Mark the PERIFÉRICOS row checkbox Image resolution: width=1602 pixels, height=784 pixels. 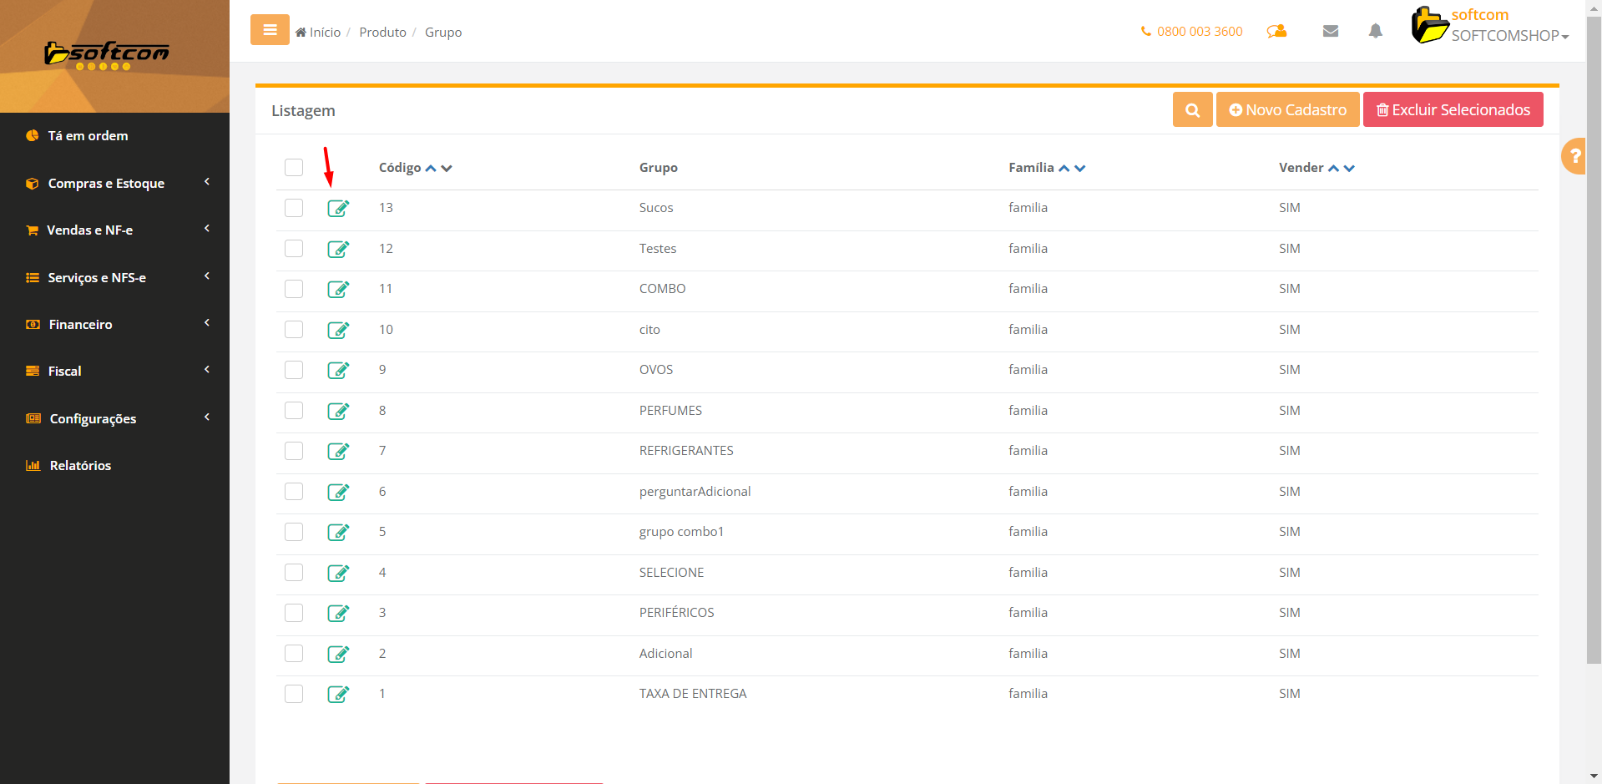(x=294, y=613)
